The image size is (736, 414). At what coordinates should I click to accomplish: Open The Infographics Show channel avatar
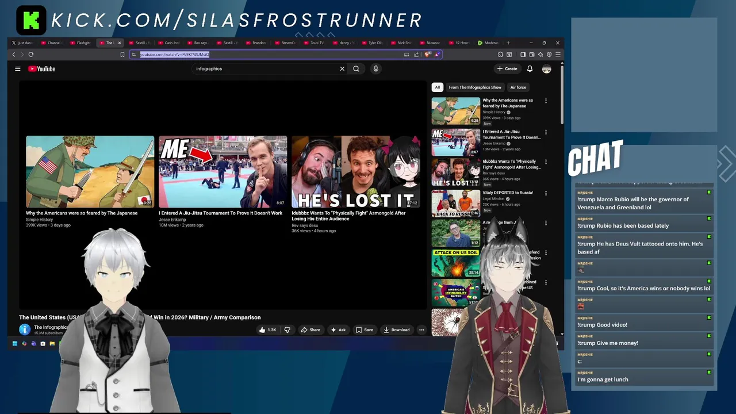click(x=24, y=329)
